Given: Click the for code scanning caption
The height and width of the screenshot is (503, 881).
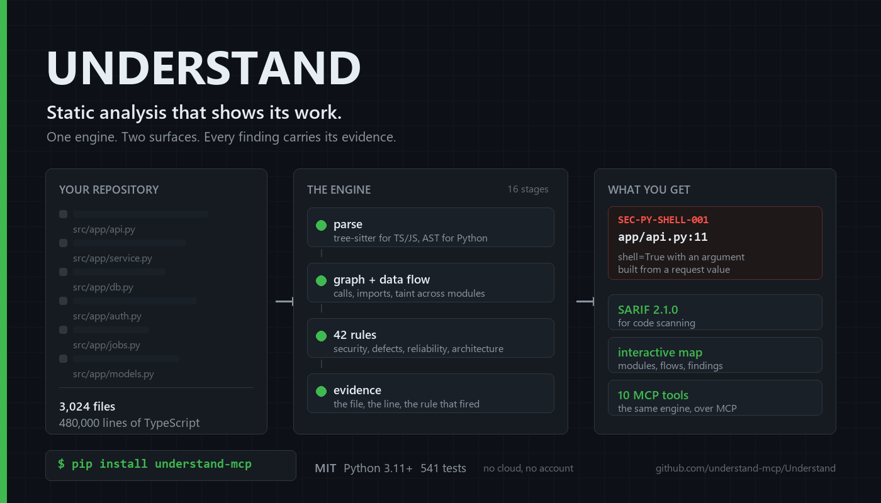Looking at the screenshot, I should click(656, 323).
